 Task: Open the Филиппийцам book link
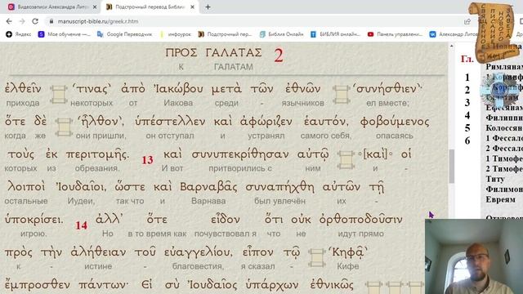click(x=504, y=118)
